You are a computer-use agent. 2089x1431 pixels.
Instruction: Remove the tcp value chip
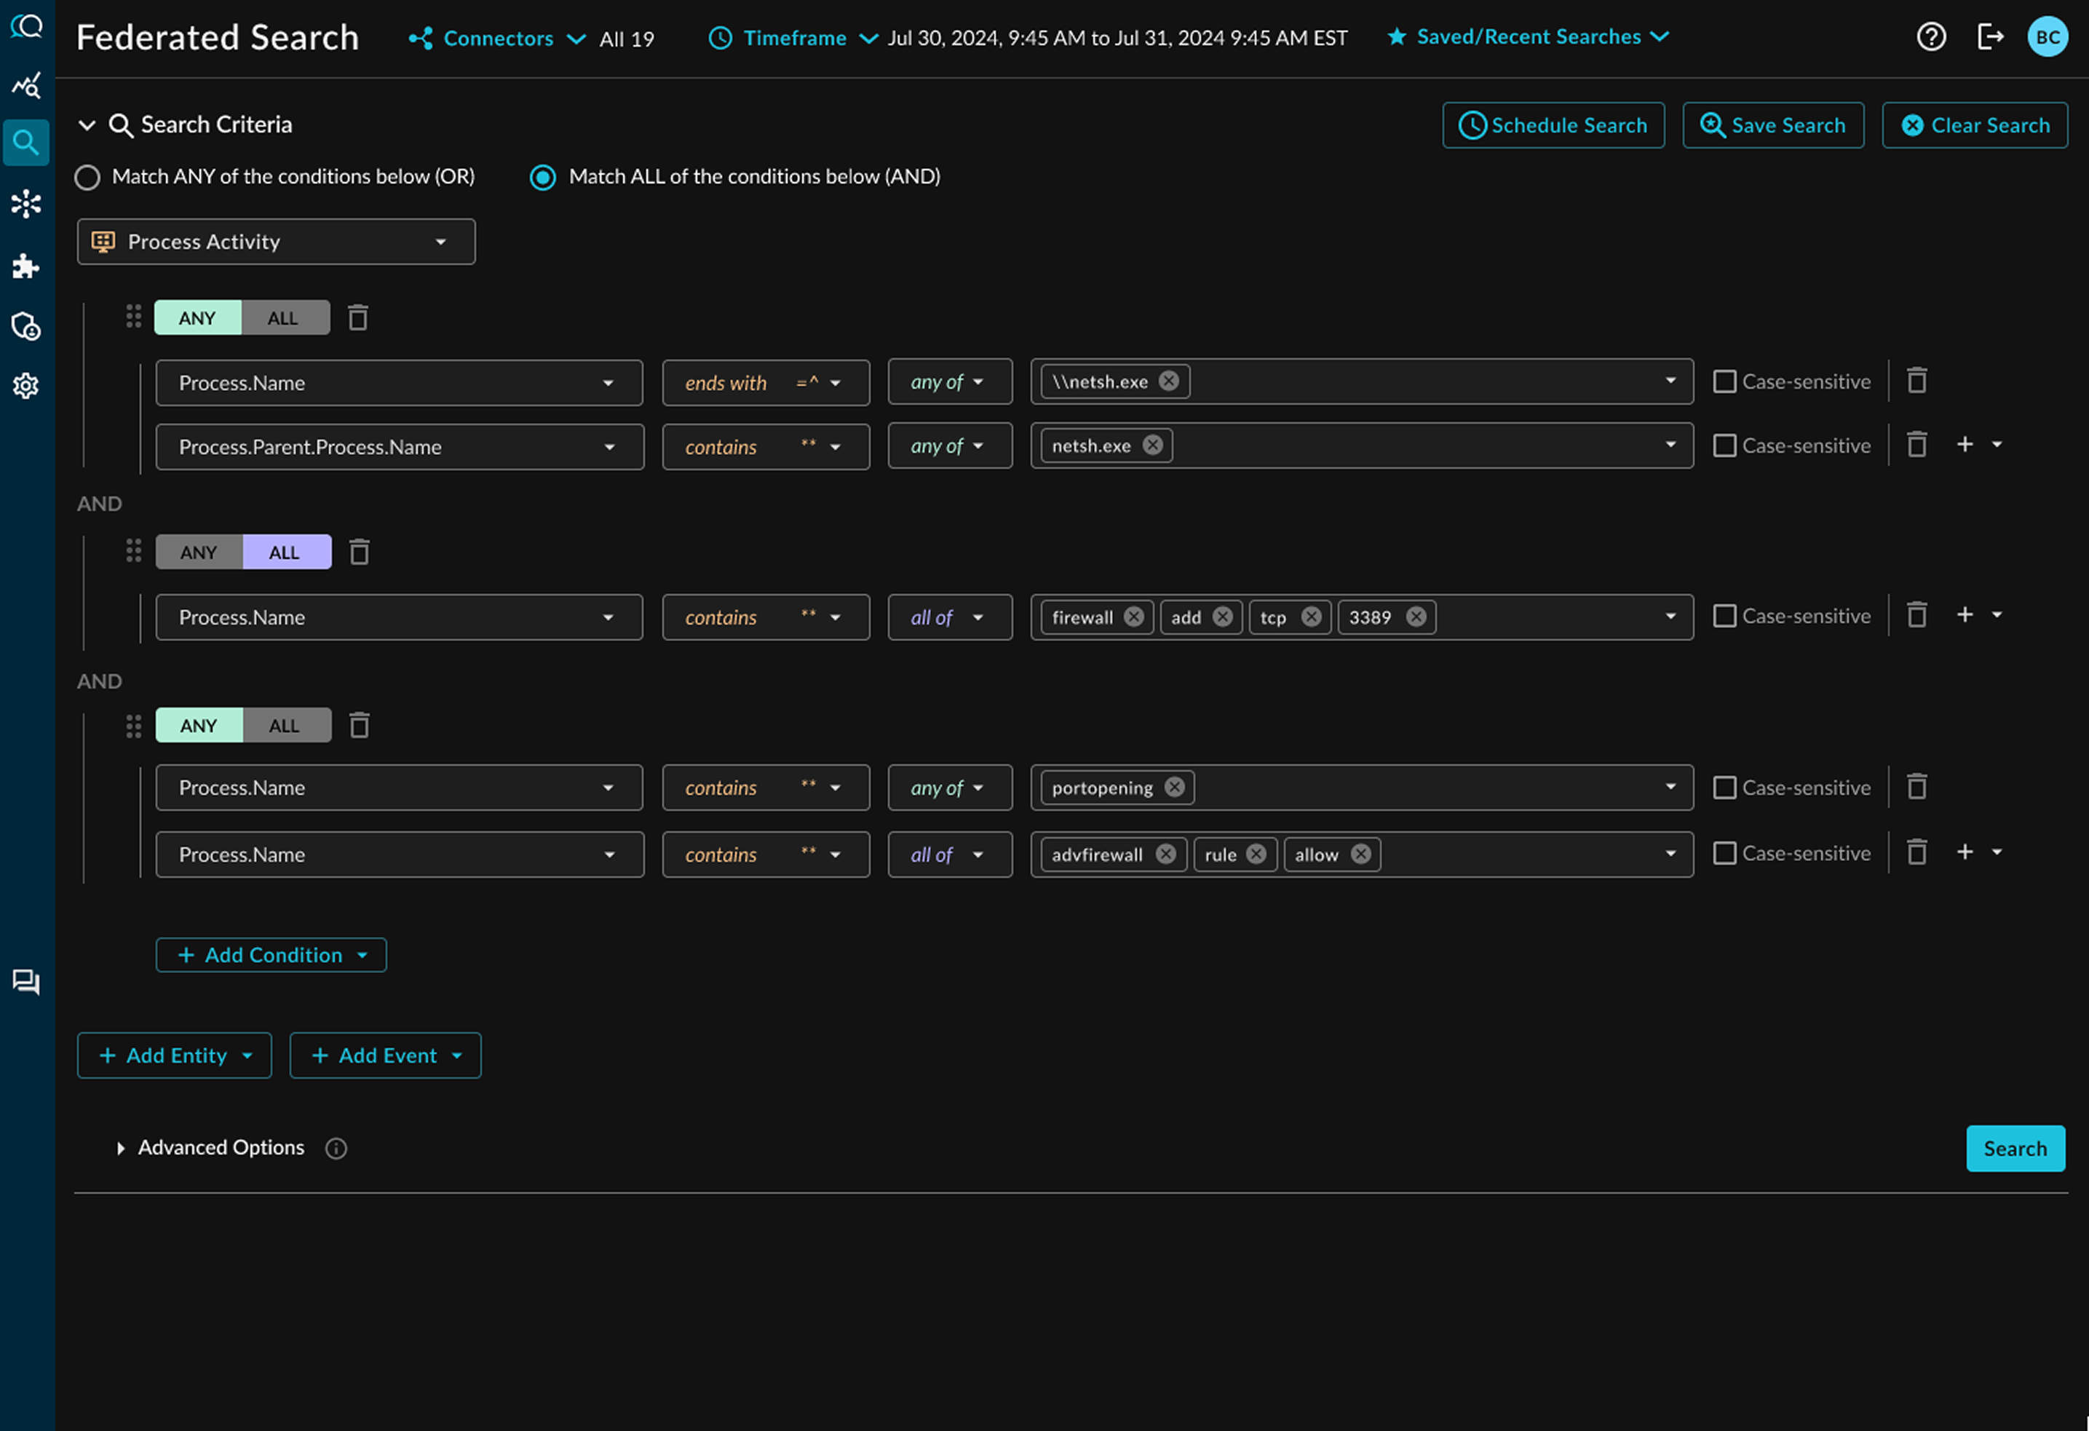[1312, 617]
